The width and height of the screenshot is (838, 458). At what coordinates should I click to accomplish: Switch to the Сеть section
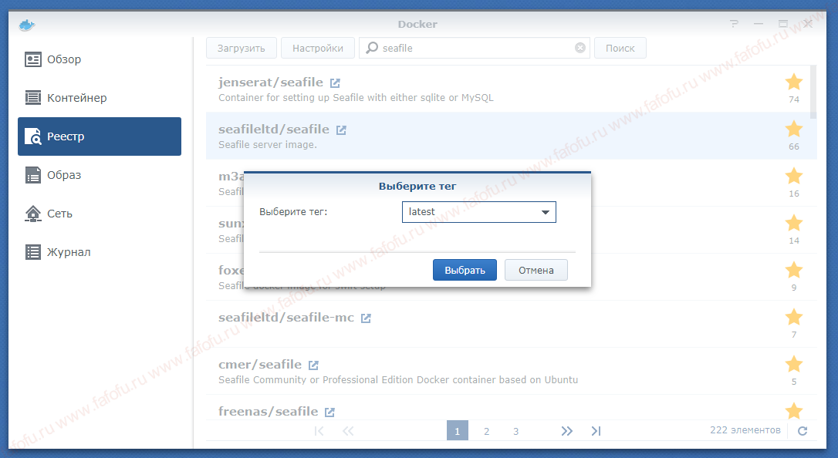(x=100, y=214)
